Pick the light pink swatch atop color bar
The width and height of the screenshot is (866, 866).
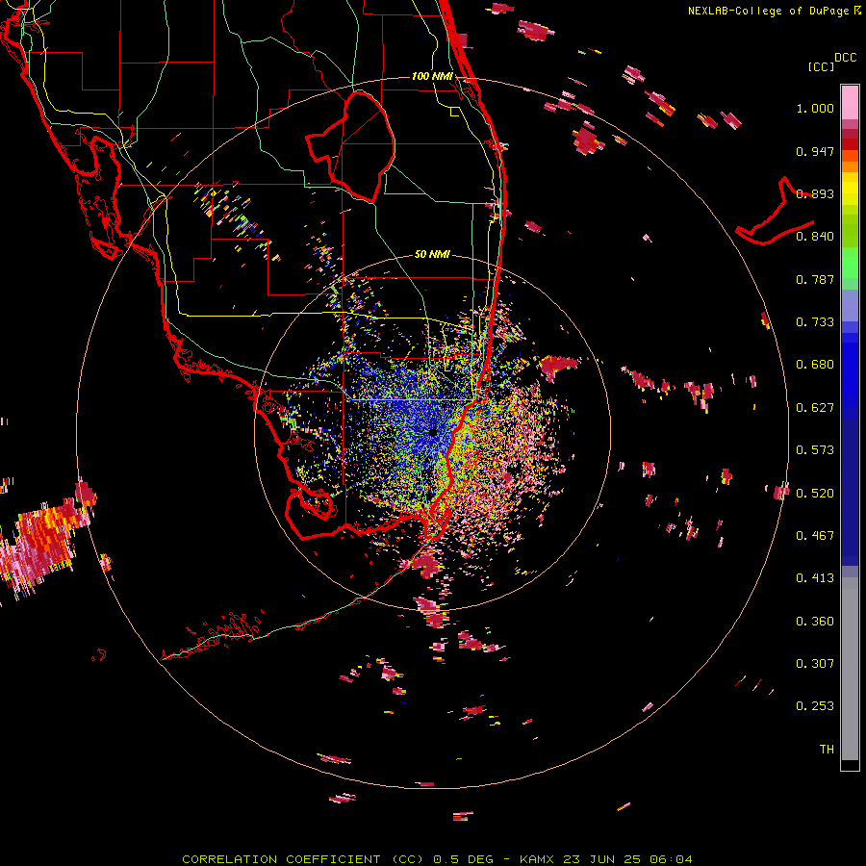(x=850, y=102)
